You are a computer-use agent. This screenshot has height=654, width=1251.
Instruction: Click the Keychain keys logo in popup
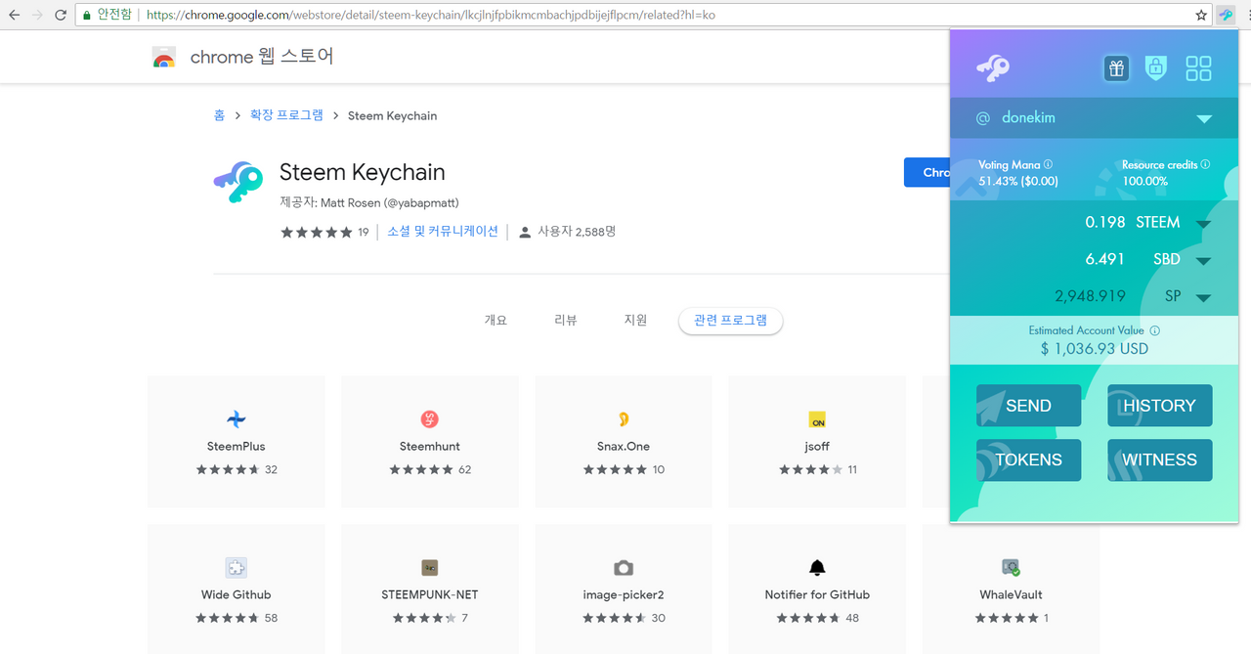click(x=993, y=68)
